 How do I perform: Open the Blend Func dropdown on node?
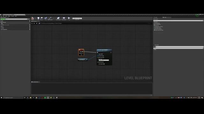point(104,60)
